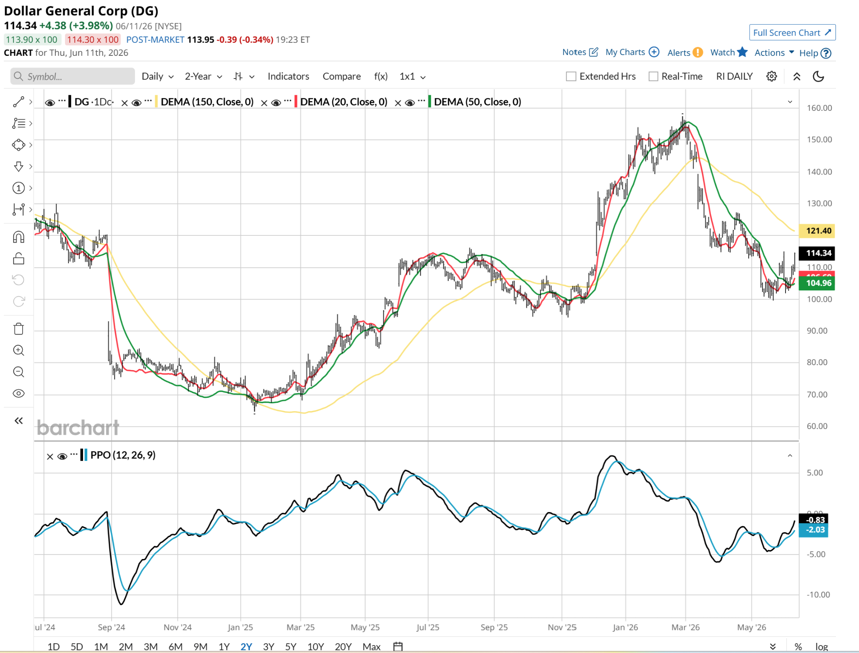Hide the PPO indicator eye

point(62,457)
